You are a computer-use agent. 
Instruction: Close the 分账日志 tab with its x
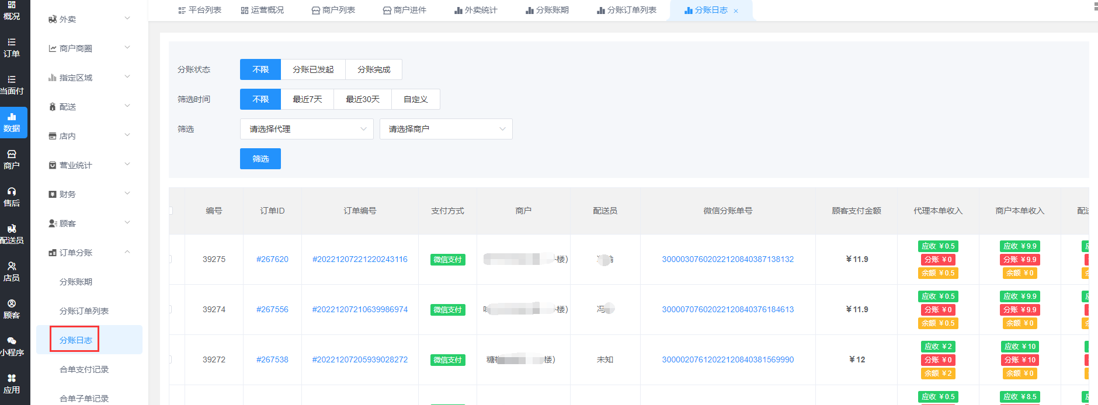pos(736,11)
